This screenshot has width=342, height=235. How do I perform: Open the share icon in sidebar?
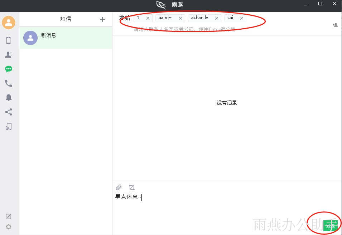point(9,112)
